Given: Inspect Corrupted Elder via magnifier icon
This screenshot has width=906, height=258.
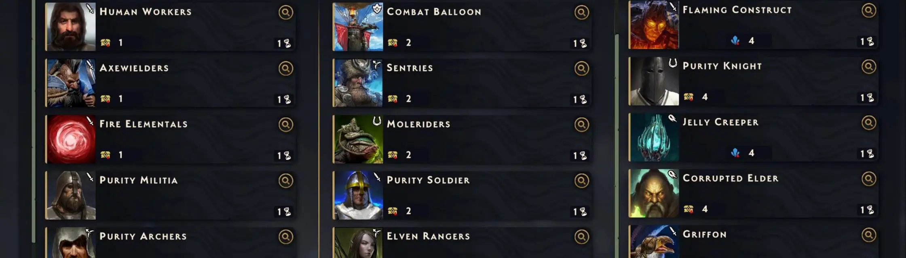Looking at the screenshot, I should pos(868,179).
